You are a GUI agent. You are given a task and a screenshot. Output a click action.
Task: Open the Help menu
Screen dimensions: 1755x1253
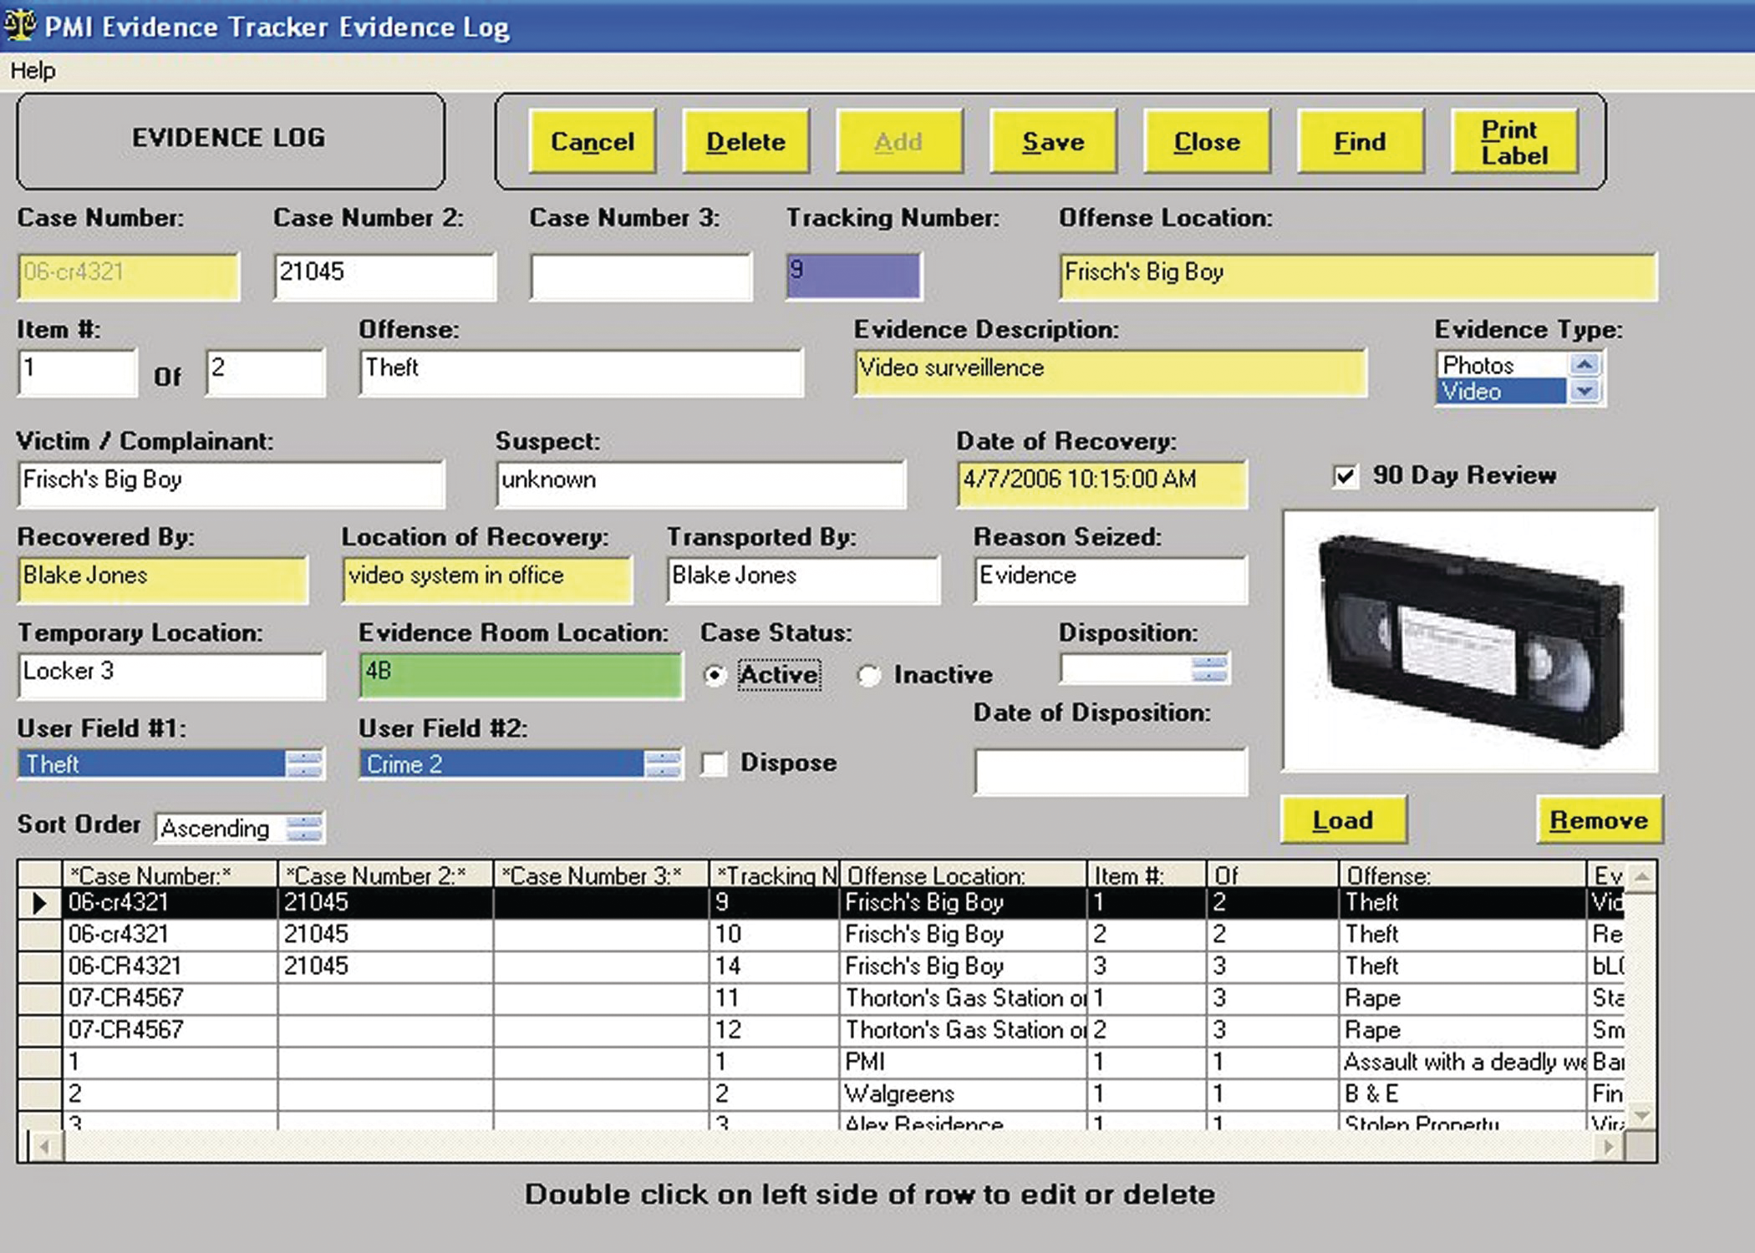[x=32, y=71]
